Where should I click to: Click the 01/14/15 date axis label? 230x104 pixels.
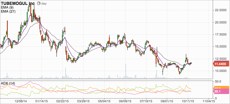tap(42, 101)
